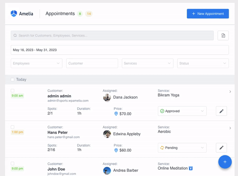Click the pending count badge 14

(x=89, y=14)
